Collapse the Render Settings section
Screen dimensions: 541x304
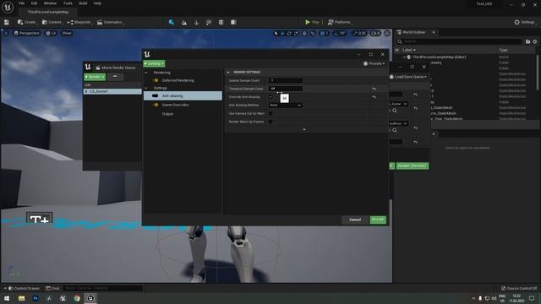[x=228, y=73]
